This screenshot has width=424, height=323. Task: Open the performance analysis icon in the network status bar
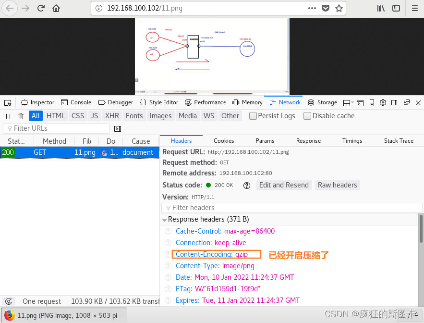9,301
